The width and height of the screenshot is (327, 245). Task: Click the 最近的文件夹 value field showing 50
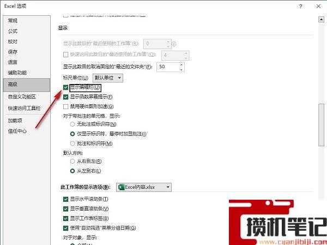click(168, 67)
